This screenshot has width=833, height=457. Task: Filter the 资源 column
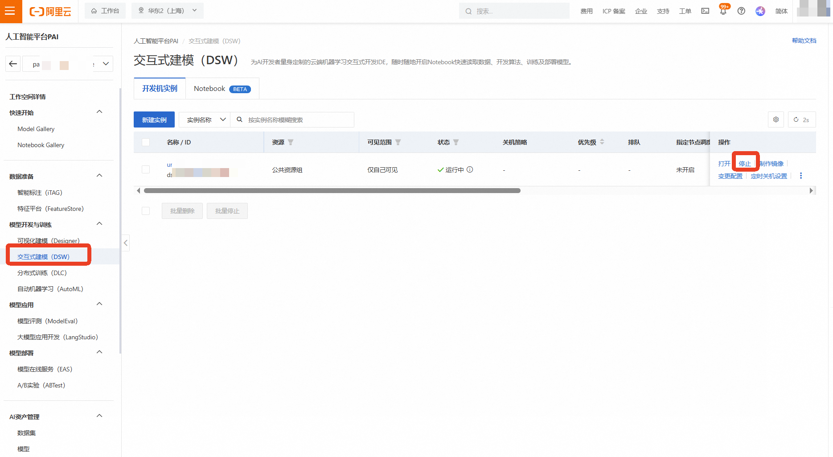[x=291, y=142]
